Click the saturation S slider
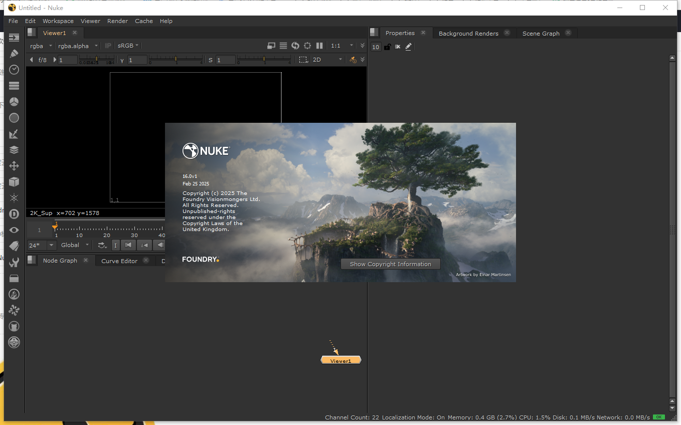The width and height of the screenshot is (681, 425). [x=264, y=60]
